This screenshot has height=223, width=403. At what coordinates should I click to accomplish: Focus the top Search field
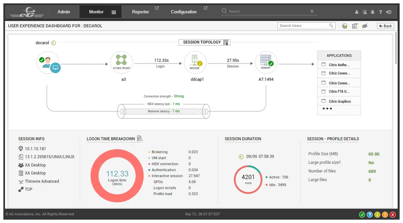click(x=269, y=11)
